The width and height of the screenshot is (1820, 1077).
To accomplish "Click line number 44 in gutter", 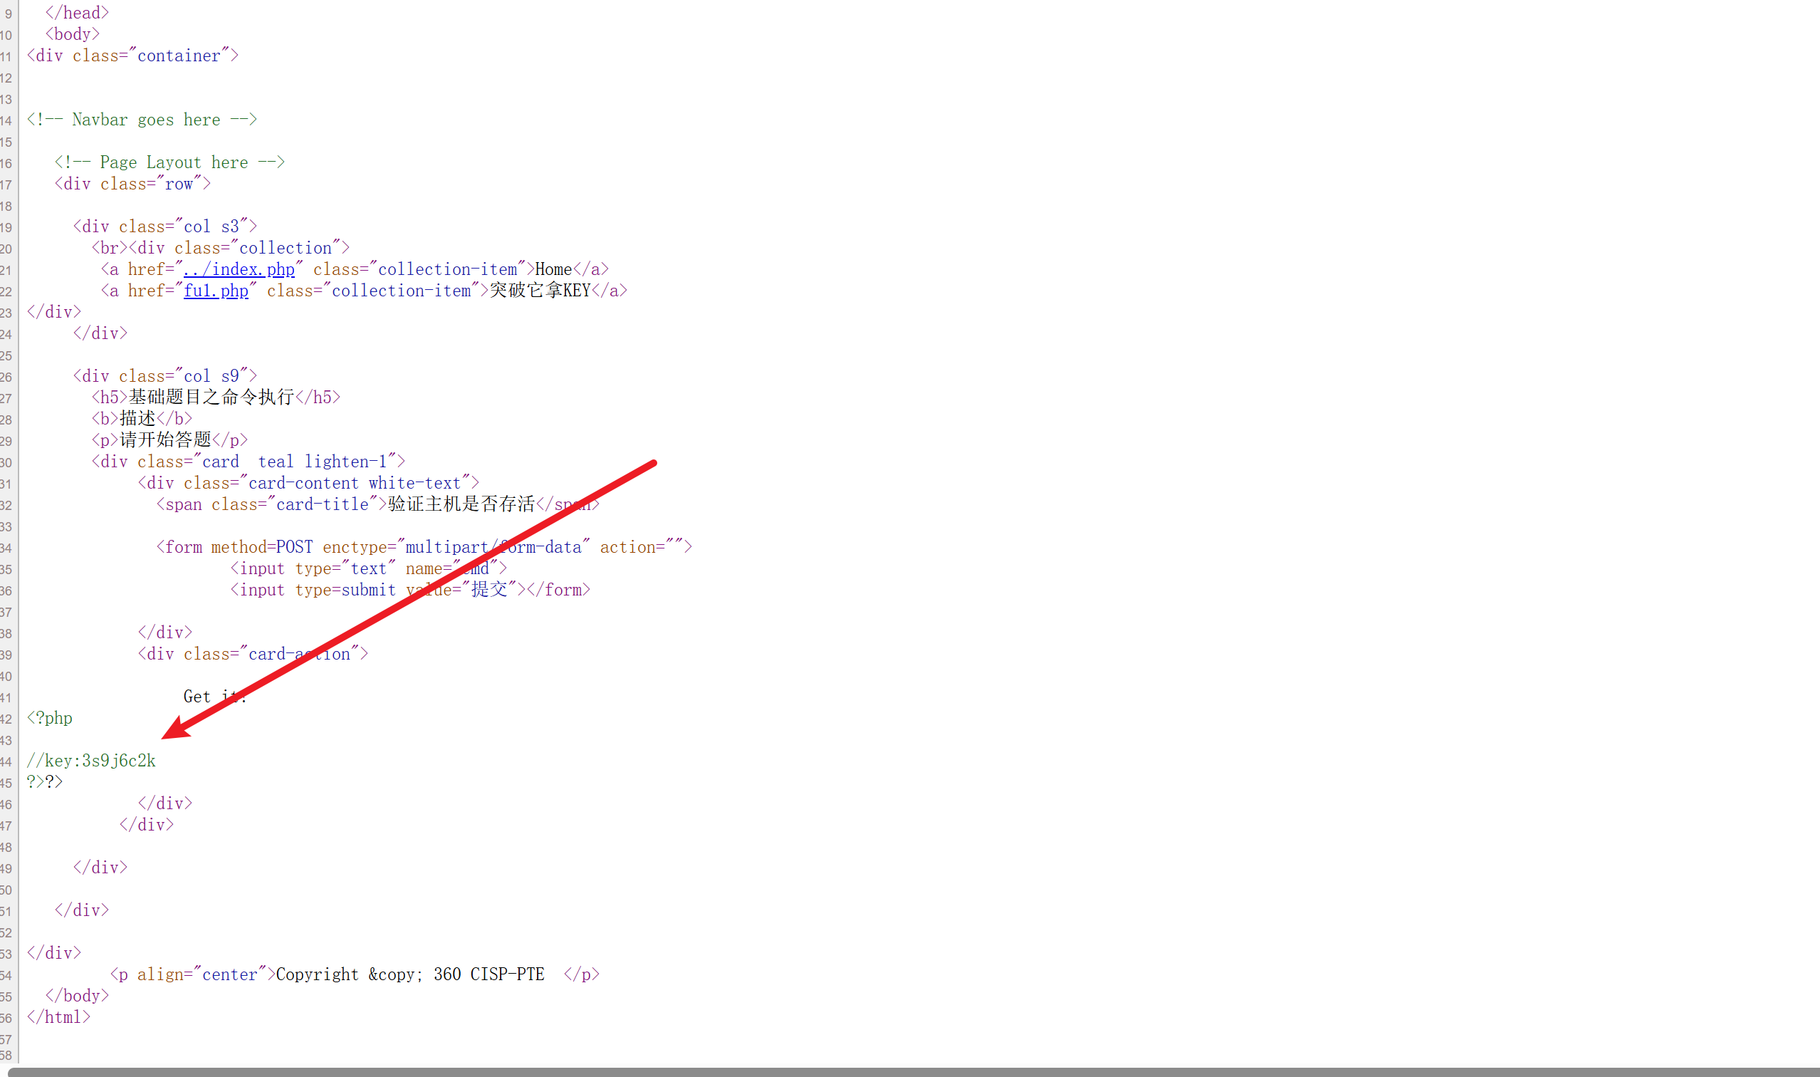I will click(x=6, y=761).
